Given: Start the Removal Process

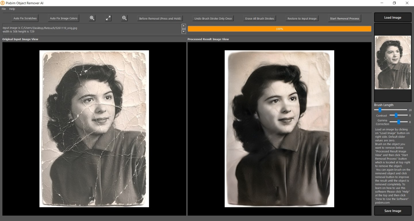Looking at the screenshot, I should [344, 18].
